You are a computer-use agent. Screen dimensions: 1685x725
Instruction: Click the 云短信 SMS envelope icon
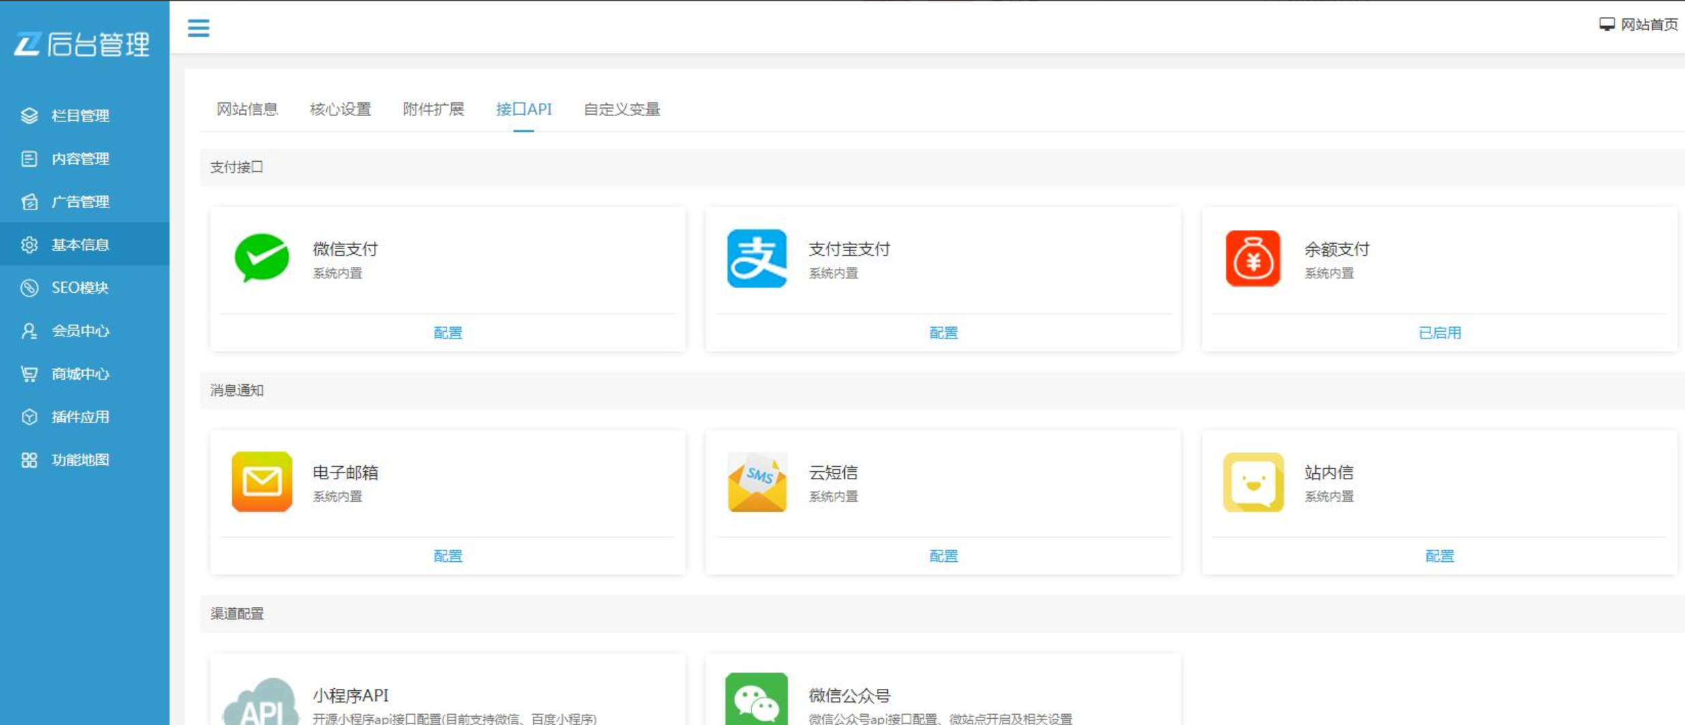757,481
